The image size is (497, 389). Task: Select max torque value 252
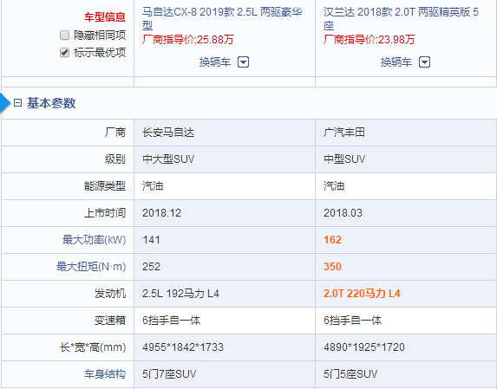151,267
